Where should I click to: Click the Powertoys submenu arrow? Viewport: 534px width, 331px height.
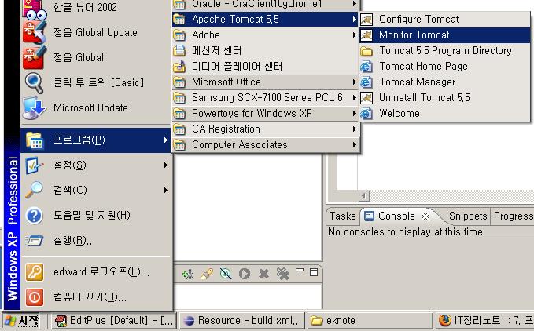tap(354, 113)
